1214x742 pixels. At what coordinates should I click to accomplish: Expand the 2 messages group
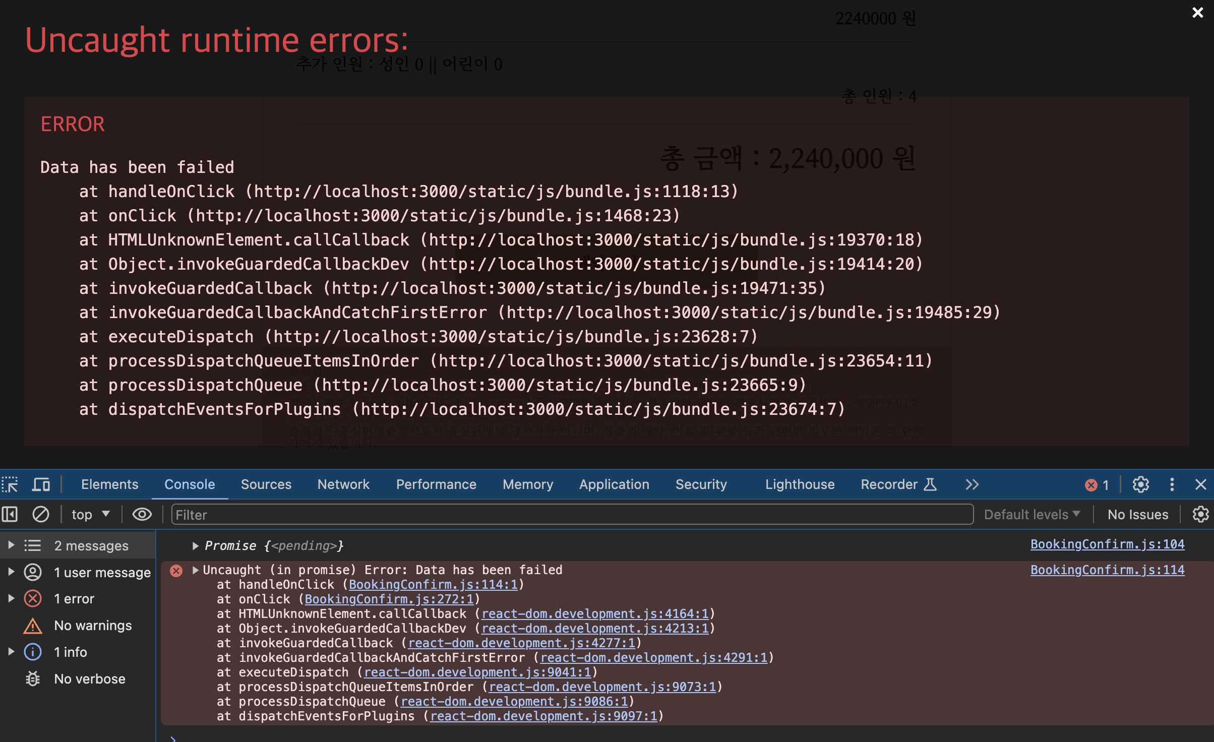pyautogui.click(x=11, y=545)
